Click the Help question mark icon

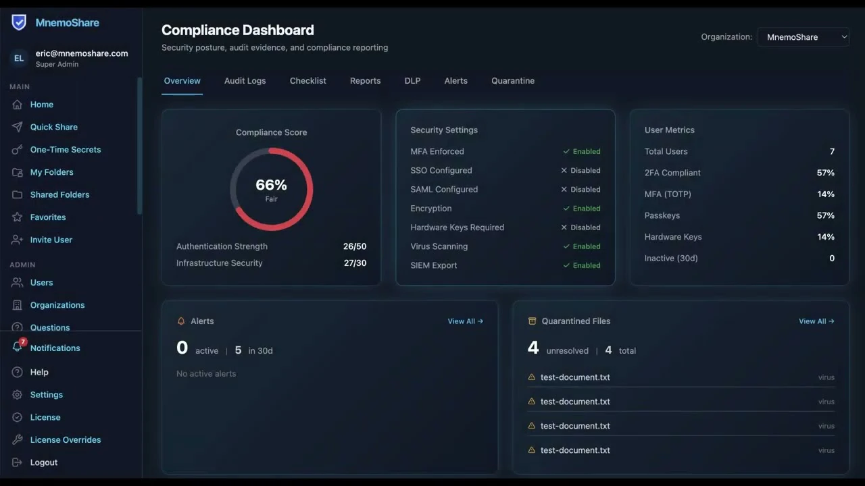coord(18,373)
